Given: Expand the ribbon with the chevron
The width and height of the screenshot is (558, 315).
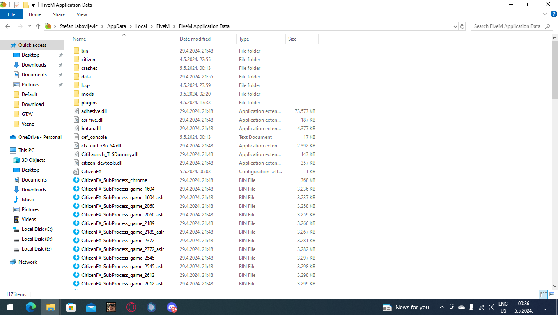Looking at the screenshot, I should [x=546, y=14].
